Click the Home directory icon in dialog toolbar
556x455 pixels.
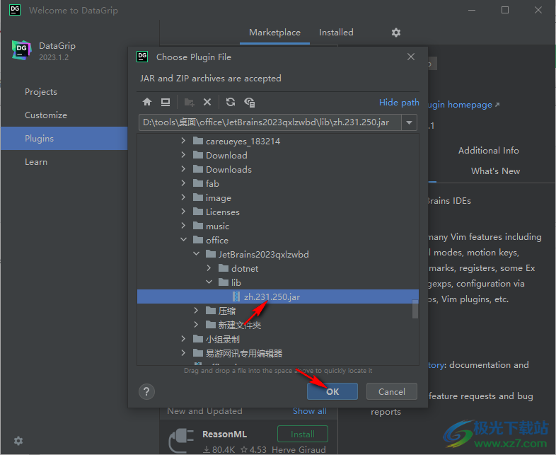147,103
